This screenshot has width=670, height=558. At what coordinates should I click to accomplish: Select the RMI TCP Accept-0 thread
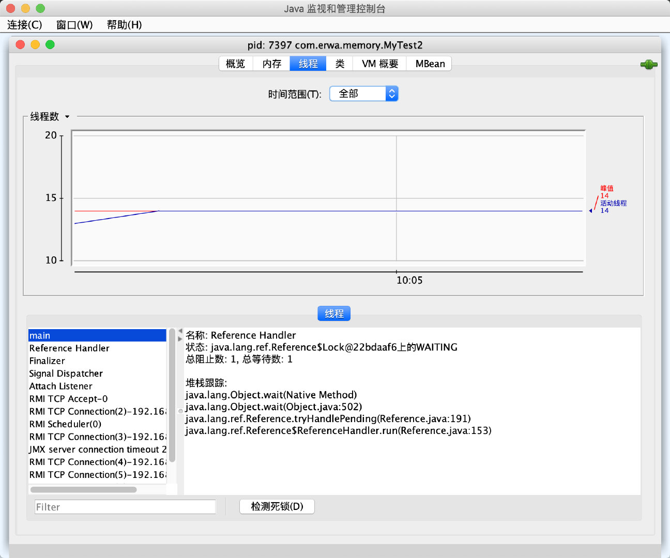click(97, 399)
